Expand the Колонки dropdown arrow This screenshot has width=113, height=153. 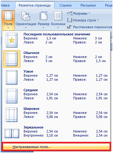[58, 28]
